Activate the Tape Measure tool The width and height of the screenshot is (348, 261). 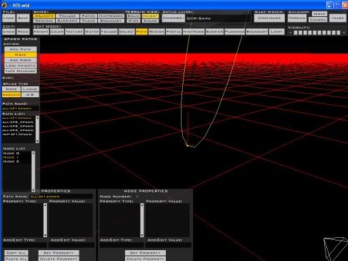[x=20, y=71]
